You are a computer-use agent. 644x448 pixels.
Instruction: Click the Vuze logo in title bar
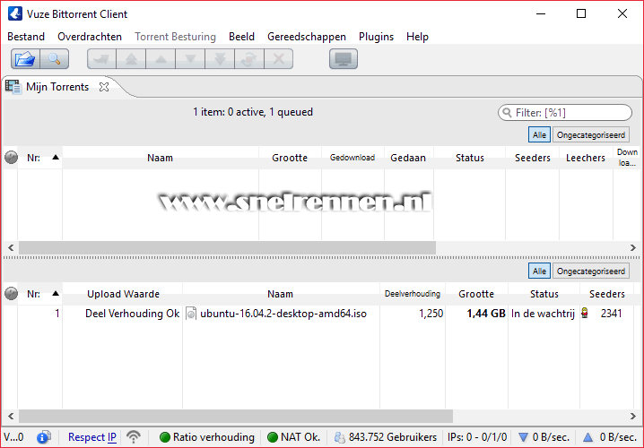pos(14,13)
